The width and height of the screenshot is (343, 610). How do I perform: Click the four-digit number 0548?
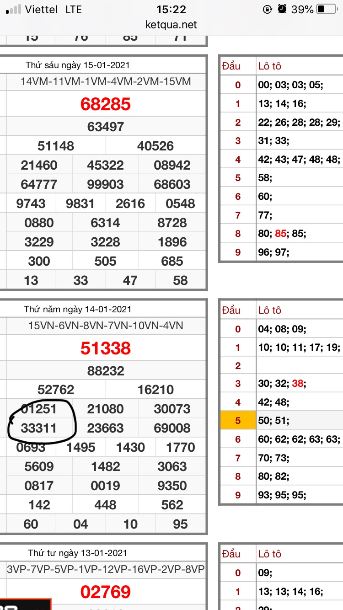[180, 203]
